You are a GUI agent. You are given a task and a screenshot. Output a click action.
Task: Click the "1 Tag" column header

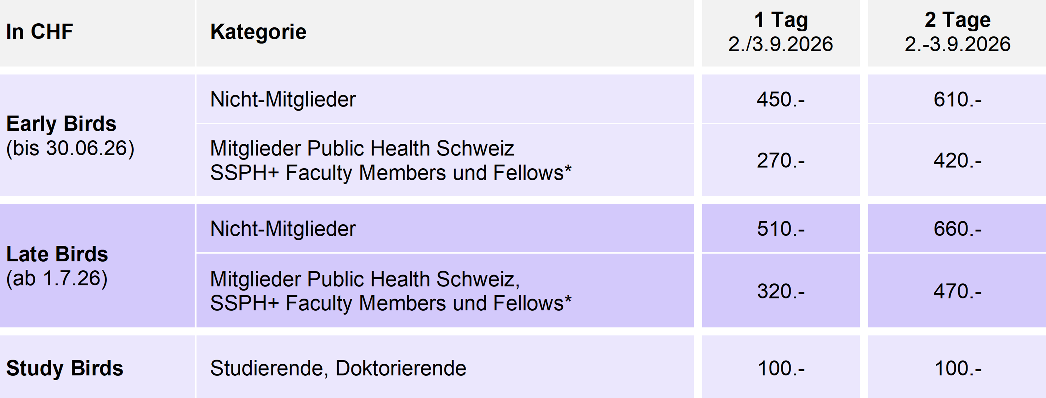tap(780, 32)
